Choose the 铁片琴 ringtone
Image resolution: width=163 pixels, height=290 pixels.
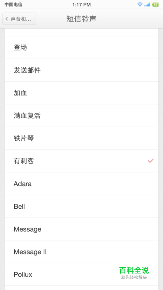tap(81, 138)
